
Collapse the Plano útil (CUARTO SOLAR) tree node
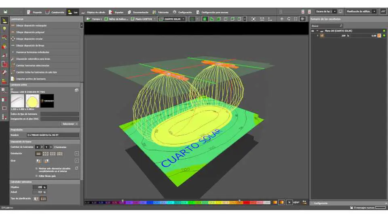(x=317, y=31)
